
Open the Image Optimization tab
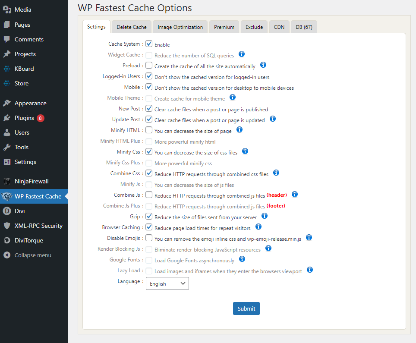point(180,27)
